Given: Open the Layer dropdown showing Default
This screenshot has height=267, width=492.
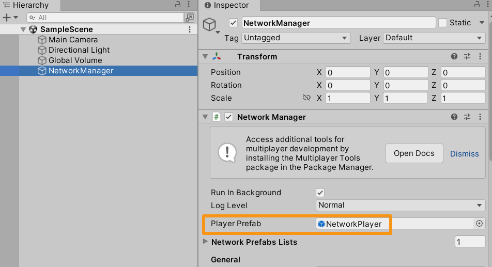Looking at the screenshot, I should (434, 38).
